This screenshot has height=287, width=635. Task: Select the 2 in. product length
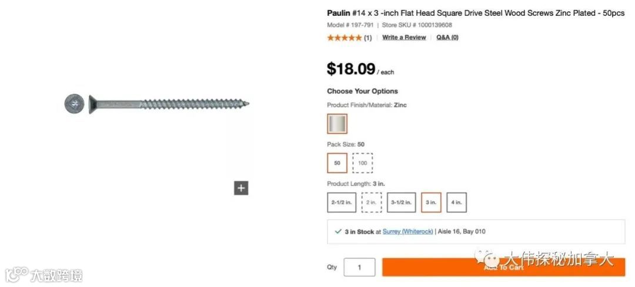371,202
